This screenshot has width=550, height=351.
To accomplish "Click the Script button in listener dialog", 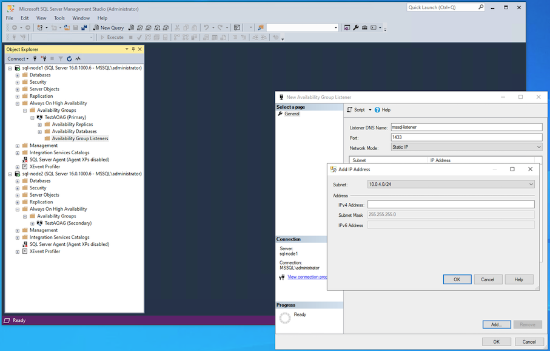I will (x=356, y=110).
